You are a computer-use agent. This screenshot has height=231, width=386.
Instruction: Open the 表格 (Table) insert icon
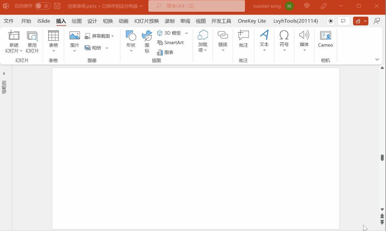53,36
